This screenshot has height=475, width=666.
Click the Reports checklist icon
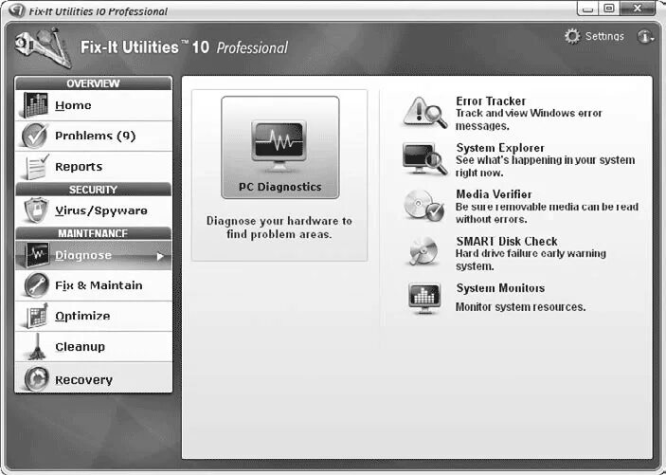pyautogui.click(x=37, y=167)
